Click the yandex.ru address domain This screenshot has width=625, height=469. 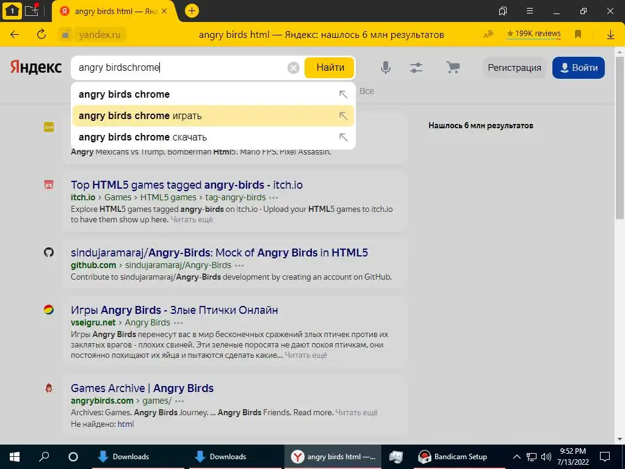99,35
